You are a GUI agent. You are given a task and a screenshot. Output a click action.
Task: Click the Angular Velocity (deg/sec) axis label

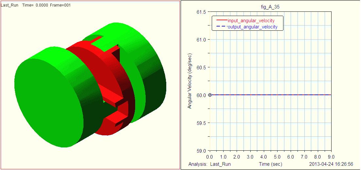pos(190,81)
